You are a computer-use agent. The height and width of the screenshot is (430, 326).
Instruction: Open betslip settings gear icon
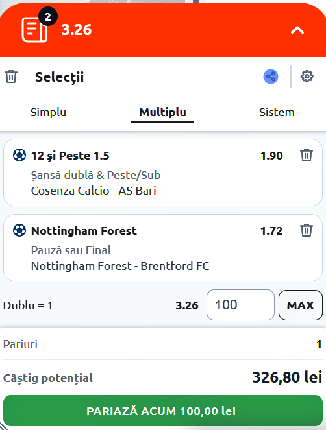click(x=307, y=77)
